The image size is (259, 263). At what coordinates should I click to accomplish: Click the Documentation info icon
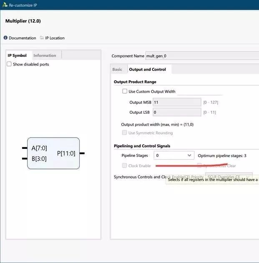coord(5,38)
